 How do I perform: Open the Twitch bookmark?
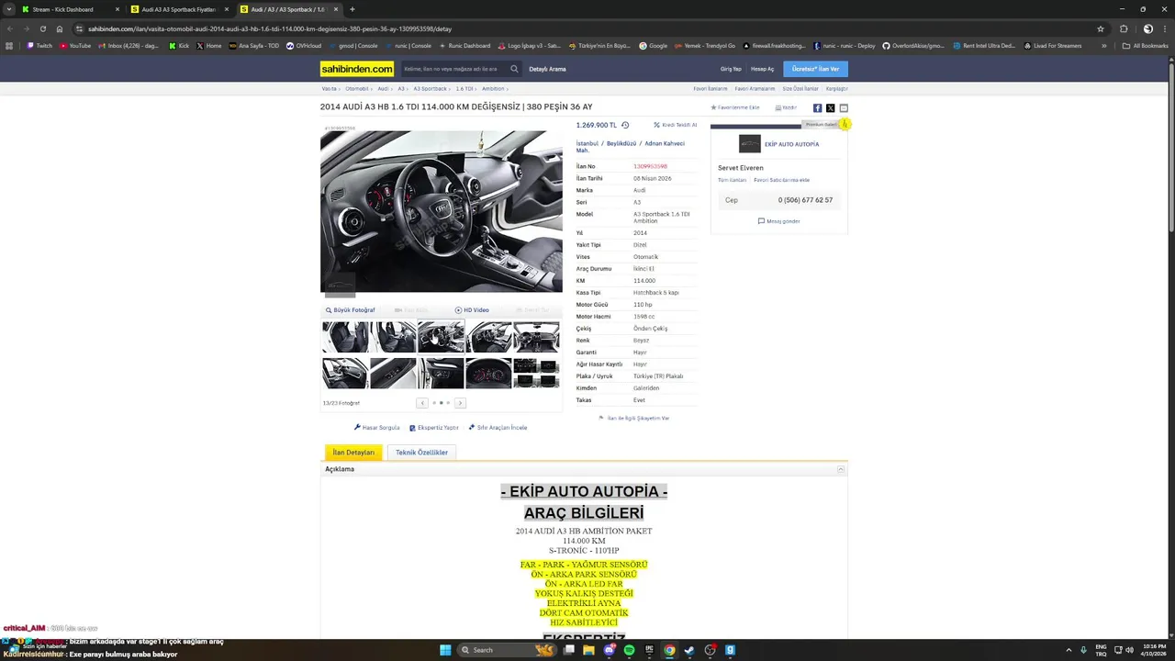(39, 45)
